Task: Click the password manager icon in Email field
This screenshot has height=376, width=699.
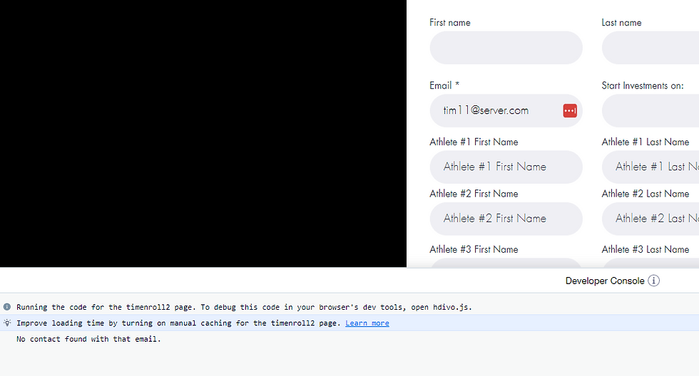Action: pos(570,111)
